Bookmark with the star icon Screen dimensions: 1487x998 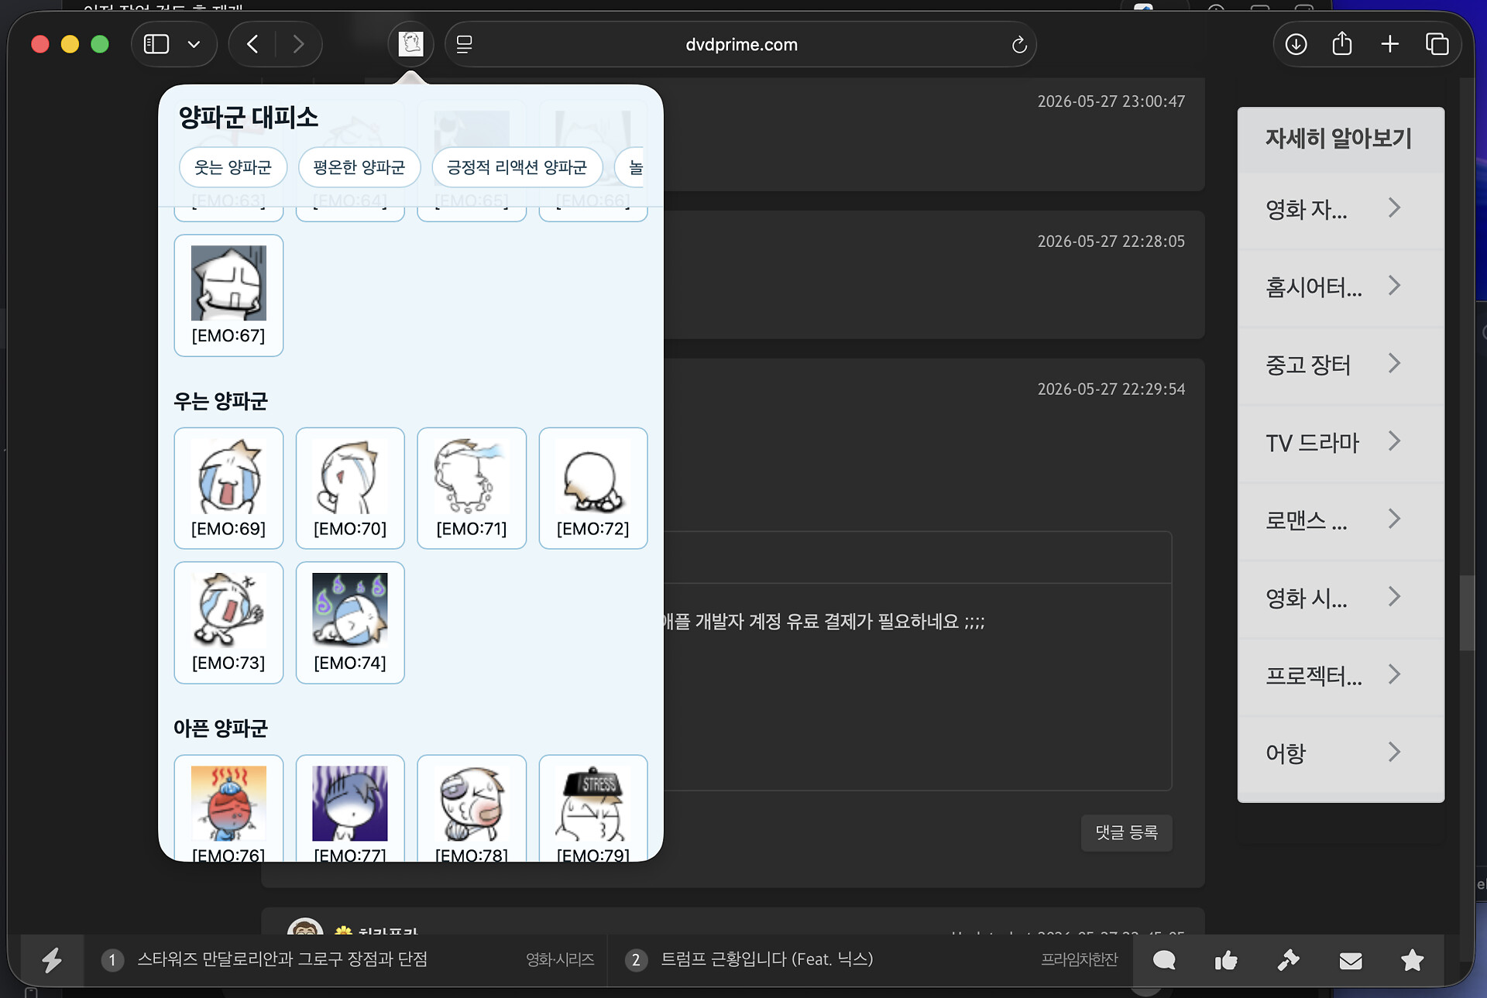(1413, 961)
